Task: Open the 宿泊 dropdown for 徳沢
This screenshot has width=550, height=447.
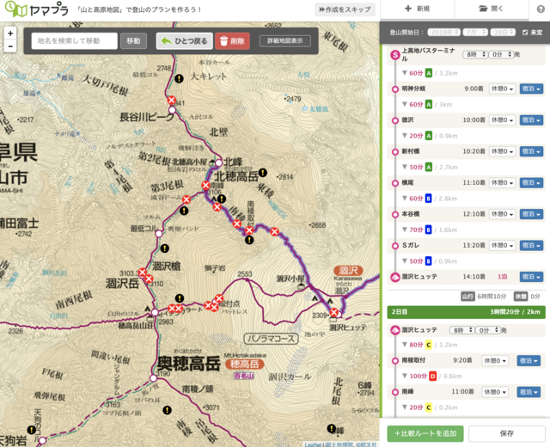Action: [531, 120]
